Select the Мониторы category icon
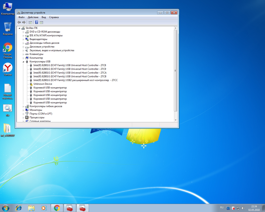This screenshot has width=265, height=212. point(27,110)
